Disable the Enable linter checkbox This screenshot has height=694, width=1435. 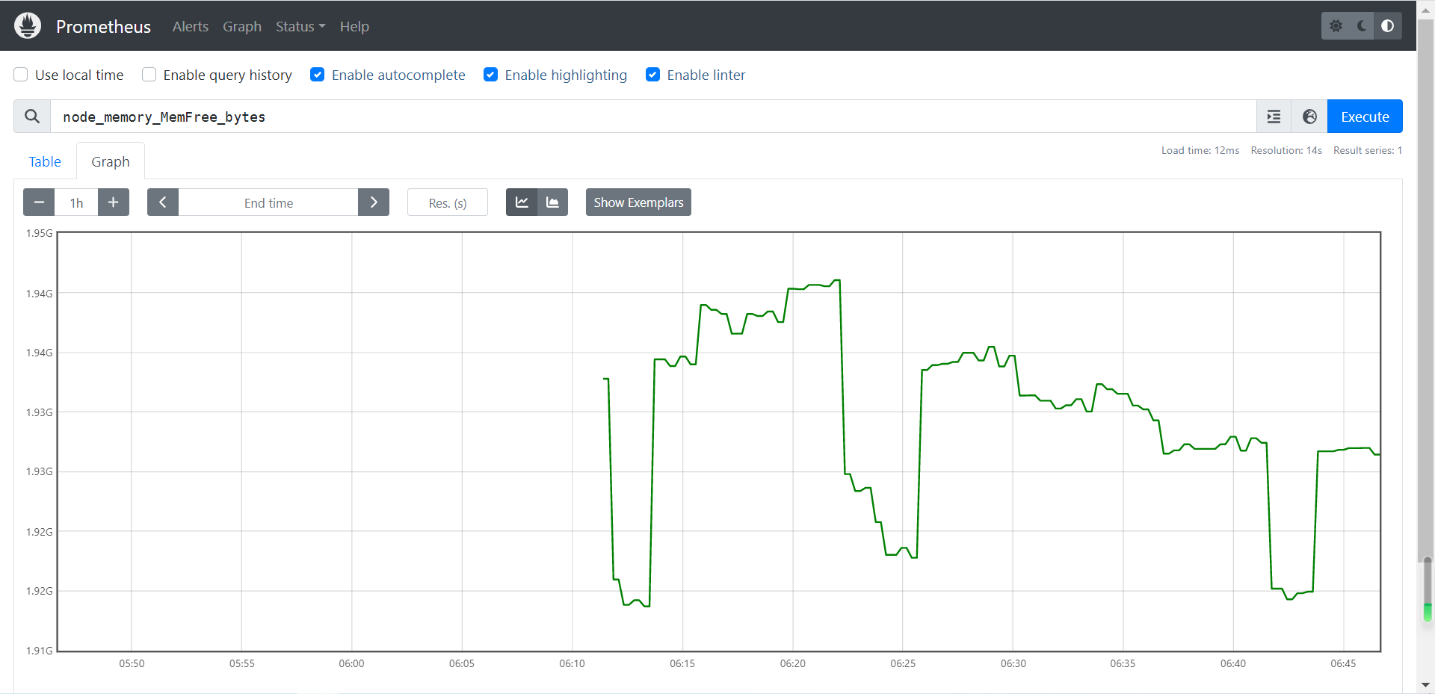652,75
